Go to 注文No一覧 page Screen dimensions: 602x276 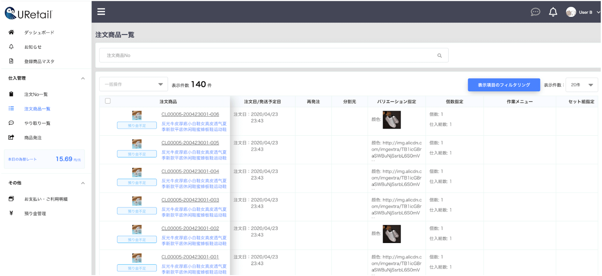[36, 94]
